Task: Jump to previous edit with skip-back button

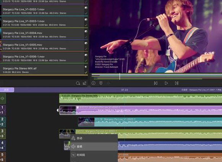Action: pos(156,83)
